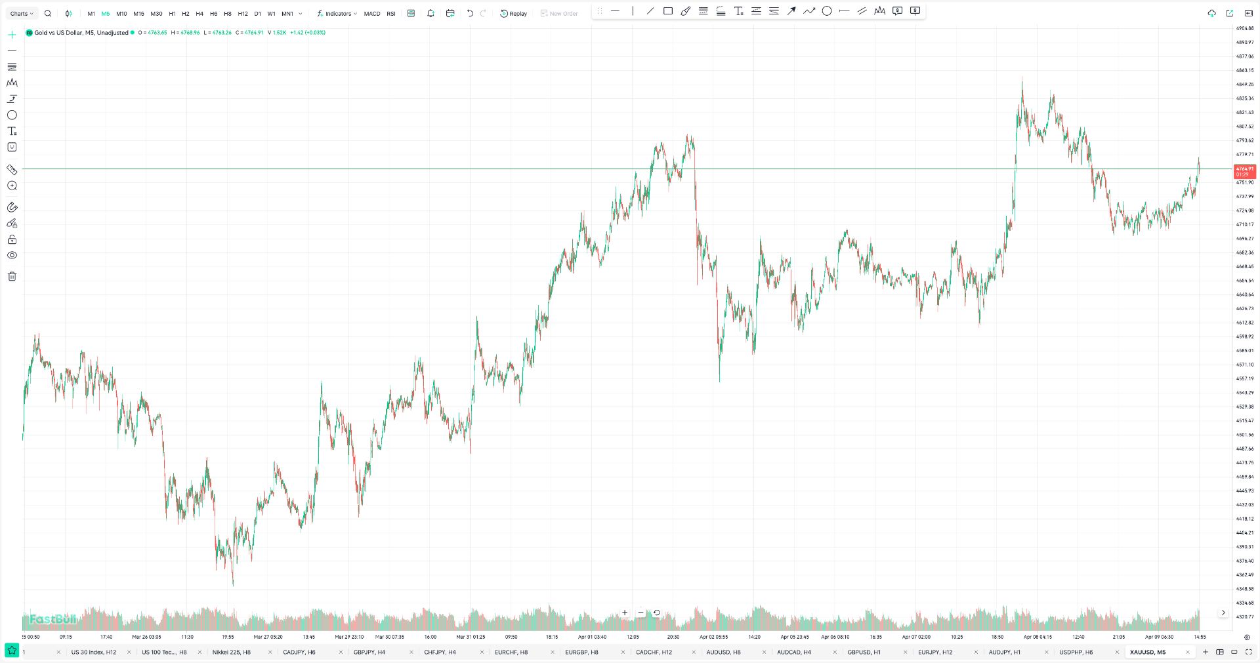Switch to the US 30 Index, H12 tab
The height and width of the screenshot is (663, 1260).
(x=93, y=652)
